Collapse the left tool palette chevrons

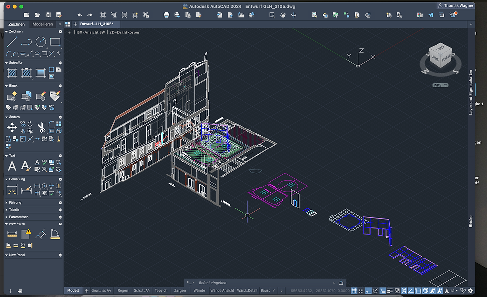click(60, 24)
